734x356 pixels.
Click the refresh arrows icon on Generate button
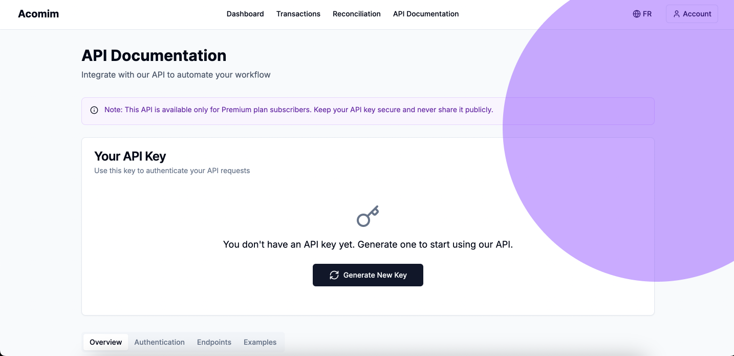click(334, 275)
